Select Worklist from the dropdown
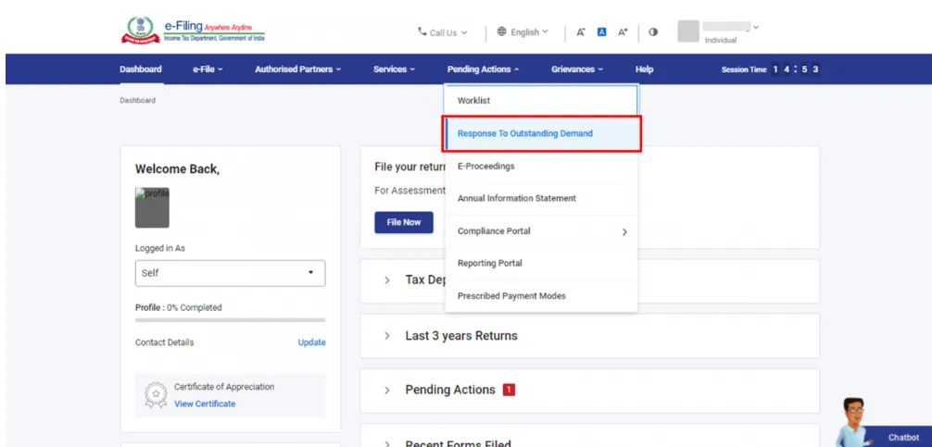 [541, 101]
